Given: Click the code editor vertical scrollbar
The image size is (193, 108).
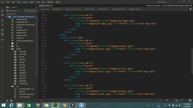Looking at the screenshot, I should tap(192, 61).
